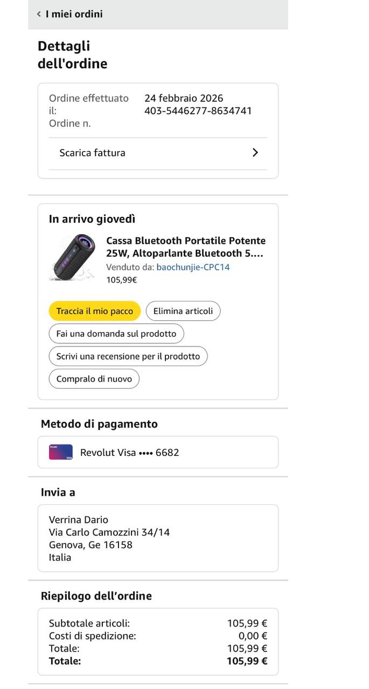Click the order number 403-5446277-8634741
The image size is (369, 689).
(x=198, y=111)
